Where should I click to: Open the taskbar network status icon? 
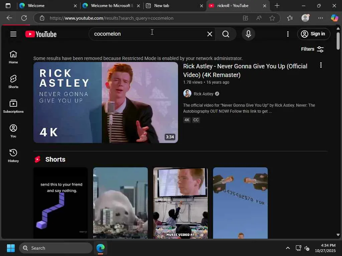298,248
